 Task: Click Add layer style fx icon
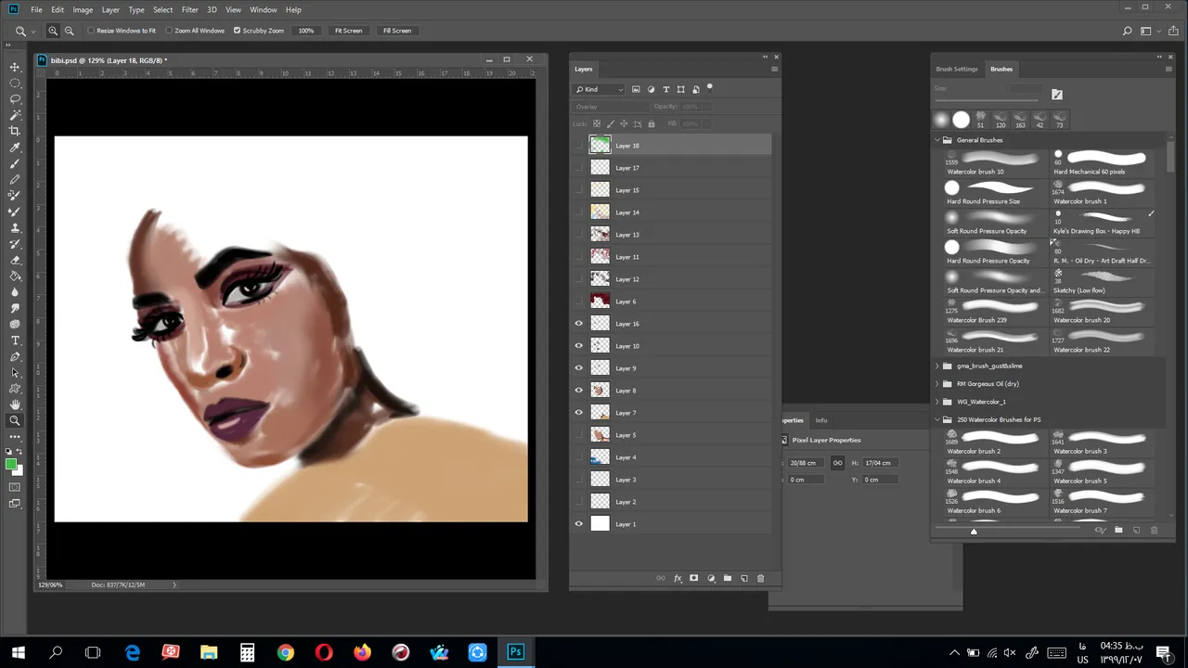click(678, 578)
